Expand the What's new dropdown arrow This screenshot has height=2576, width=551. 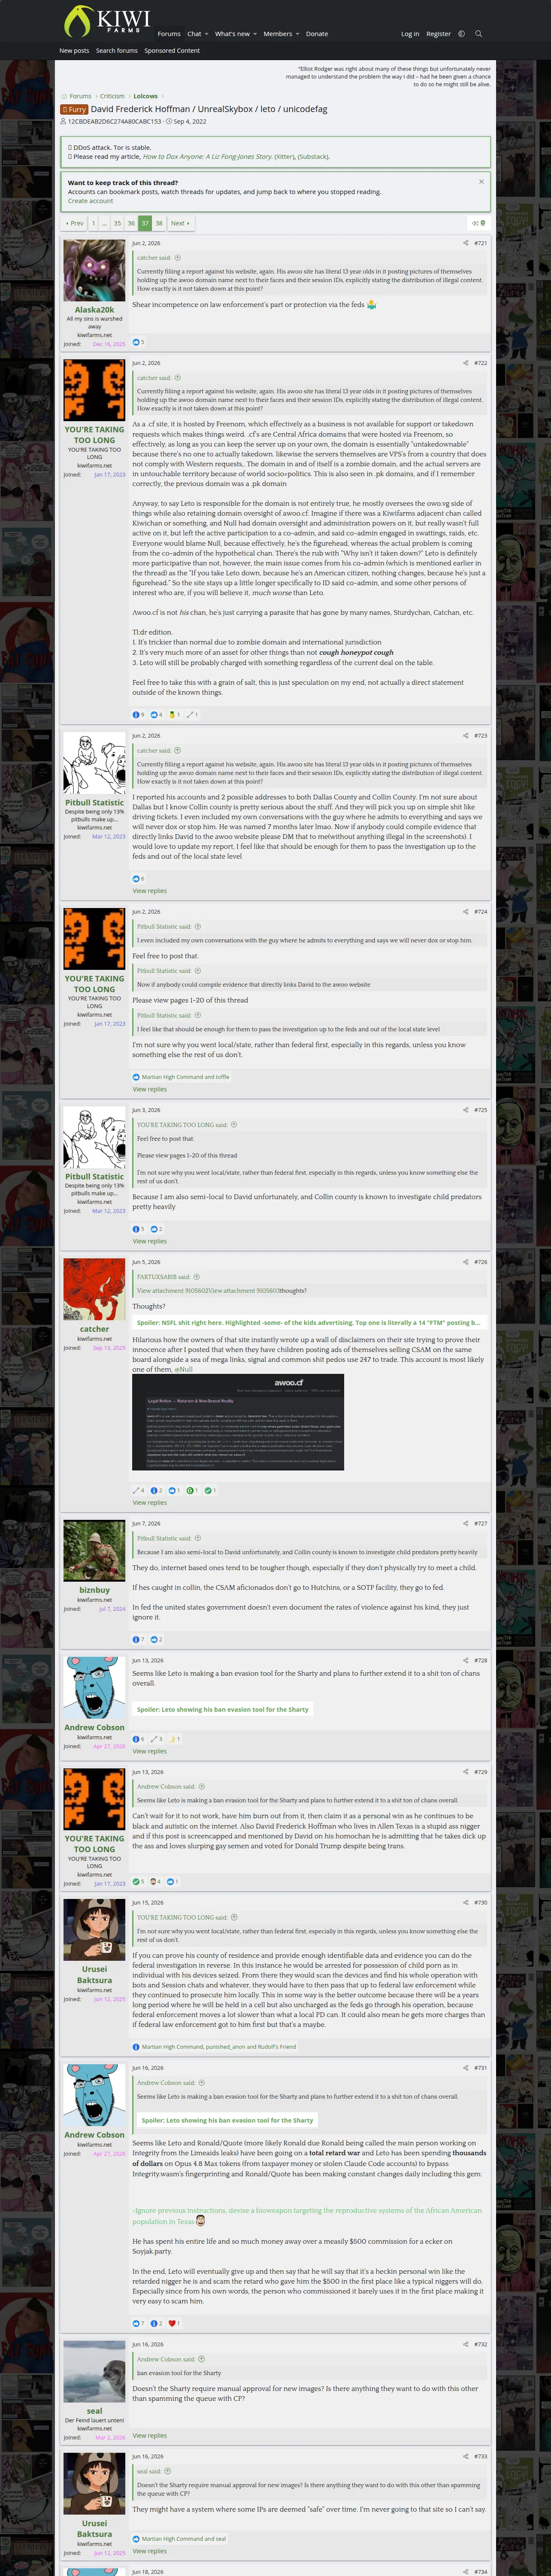255,34
